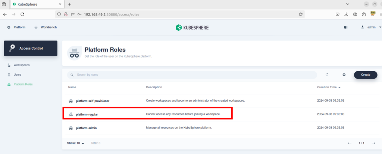Viewport: 382px width, 154px height.
Task: Go to the previous page arrow
Action: 349,143
